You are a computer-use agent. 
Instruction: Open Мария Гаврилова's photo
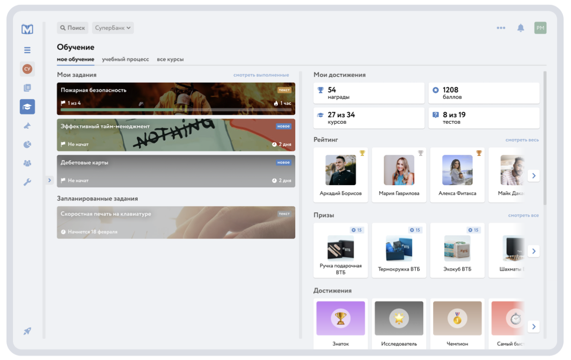[399, 170]
